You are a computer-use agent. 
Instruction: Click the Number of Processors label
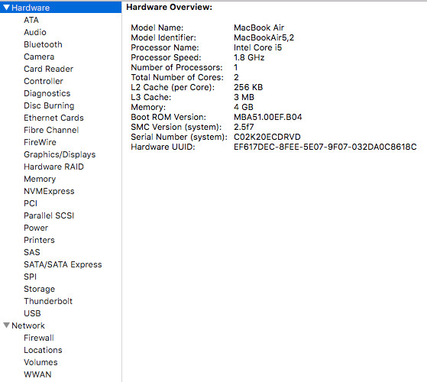point(176,67)
